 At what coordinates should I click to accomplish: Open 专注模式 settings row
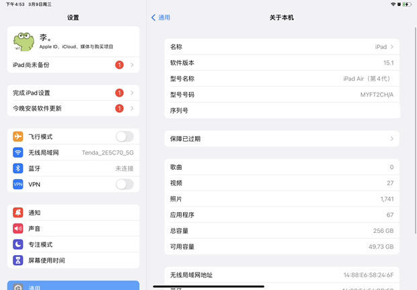point(73,244)
